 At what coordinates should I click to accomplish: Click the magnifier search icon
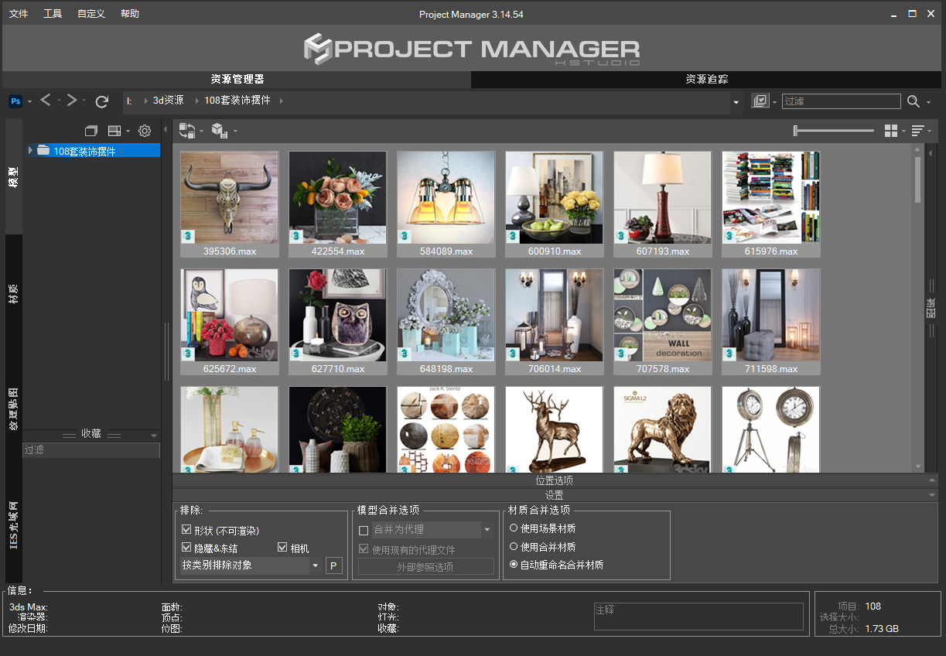pyautogui.click(x=914, y=101)
